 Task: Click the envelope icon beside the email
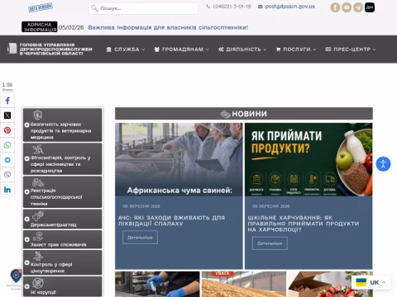(x=260, y=7)
